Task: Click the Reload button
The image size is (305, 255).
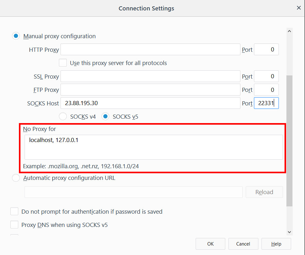Action: [264, 192]
